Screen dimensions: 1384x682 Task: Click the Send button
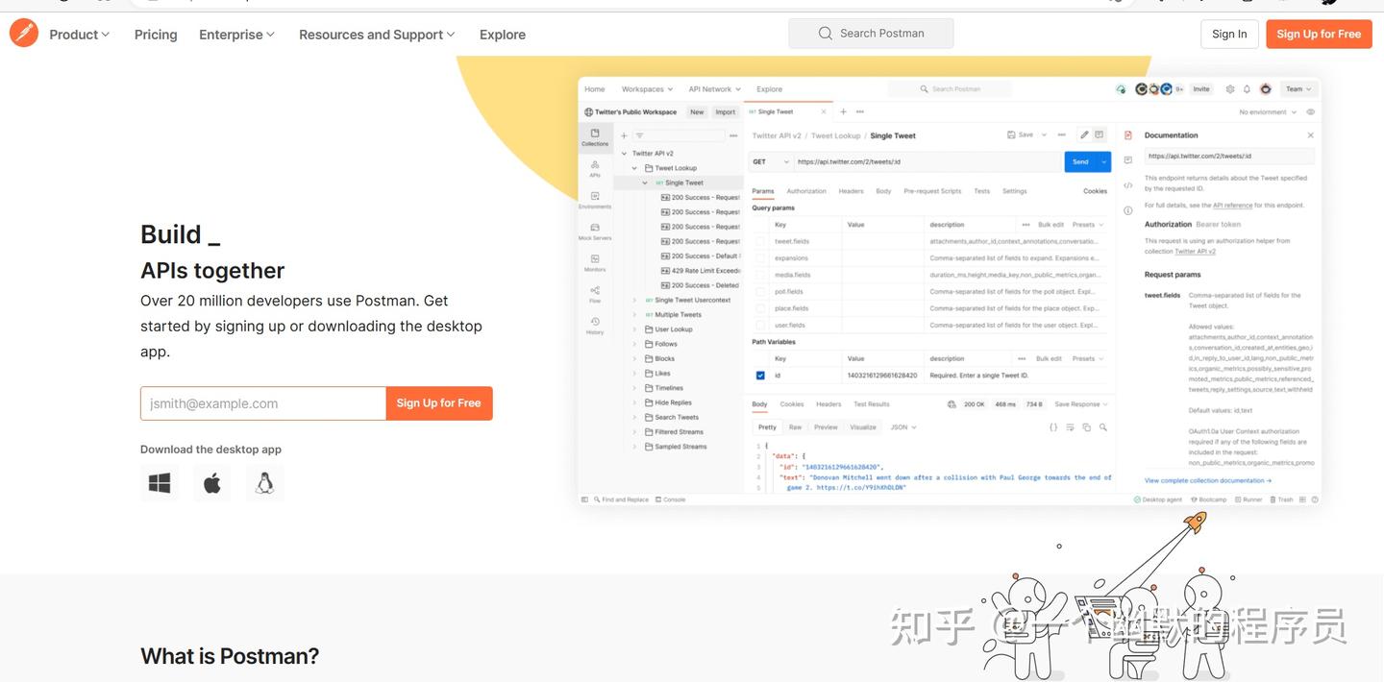[x=1078, y=161]
